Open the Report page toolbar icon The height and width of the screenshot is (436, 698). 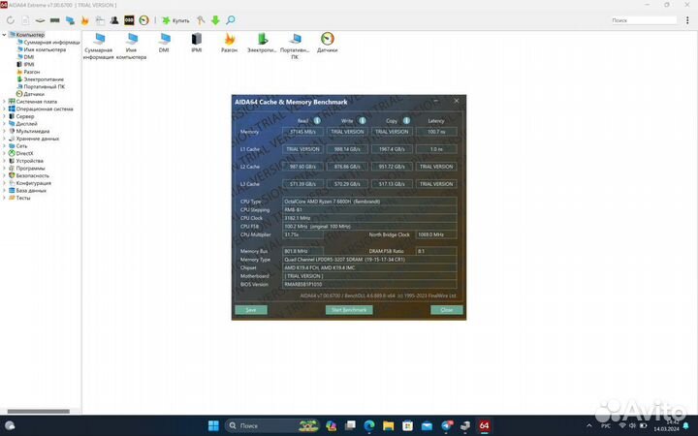pyautogui.click(x=25, y=20)
